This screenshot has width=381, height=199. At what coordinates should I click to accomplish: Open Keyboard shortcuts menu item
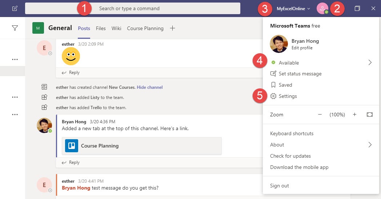pyautogui.click(x=292, y=133)
